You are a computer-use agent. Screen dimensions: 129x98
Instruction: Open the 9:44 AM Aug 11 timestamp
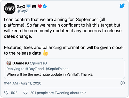click(x=23, y=83)
